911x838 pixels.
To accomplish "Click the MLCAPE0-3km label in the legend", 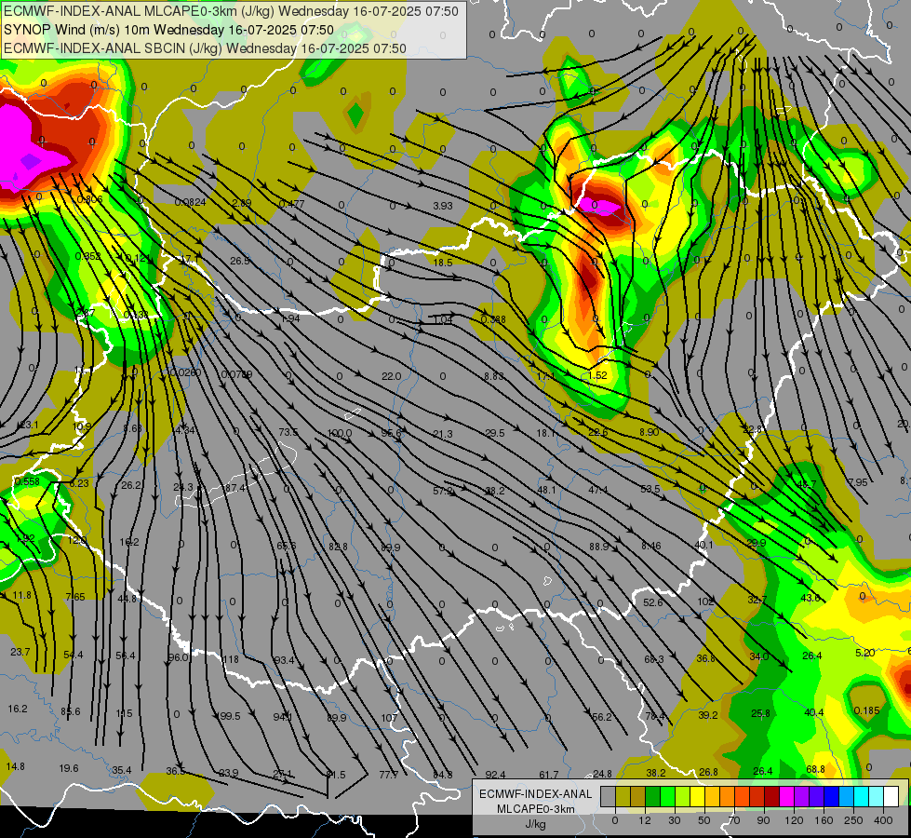I will [x=536, y=809].
